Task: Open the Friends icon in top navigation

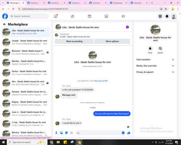Action: point(72,16)
